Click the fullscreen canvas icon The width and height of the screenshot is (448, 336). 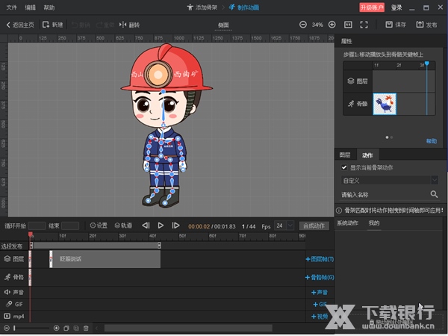365,25
